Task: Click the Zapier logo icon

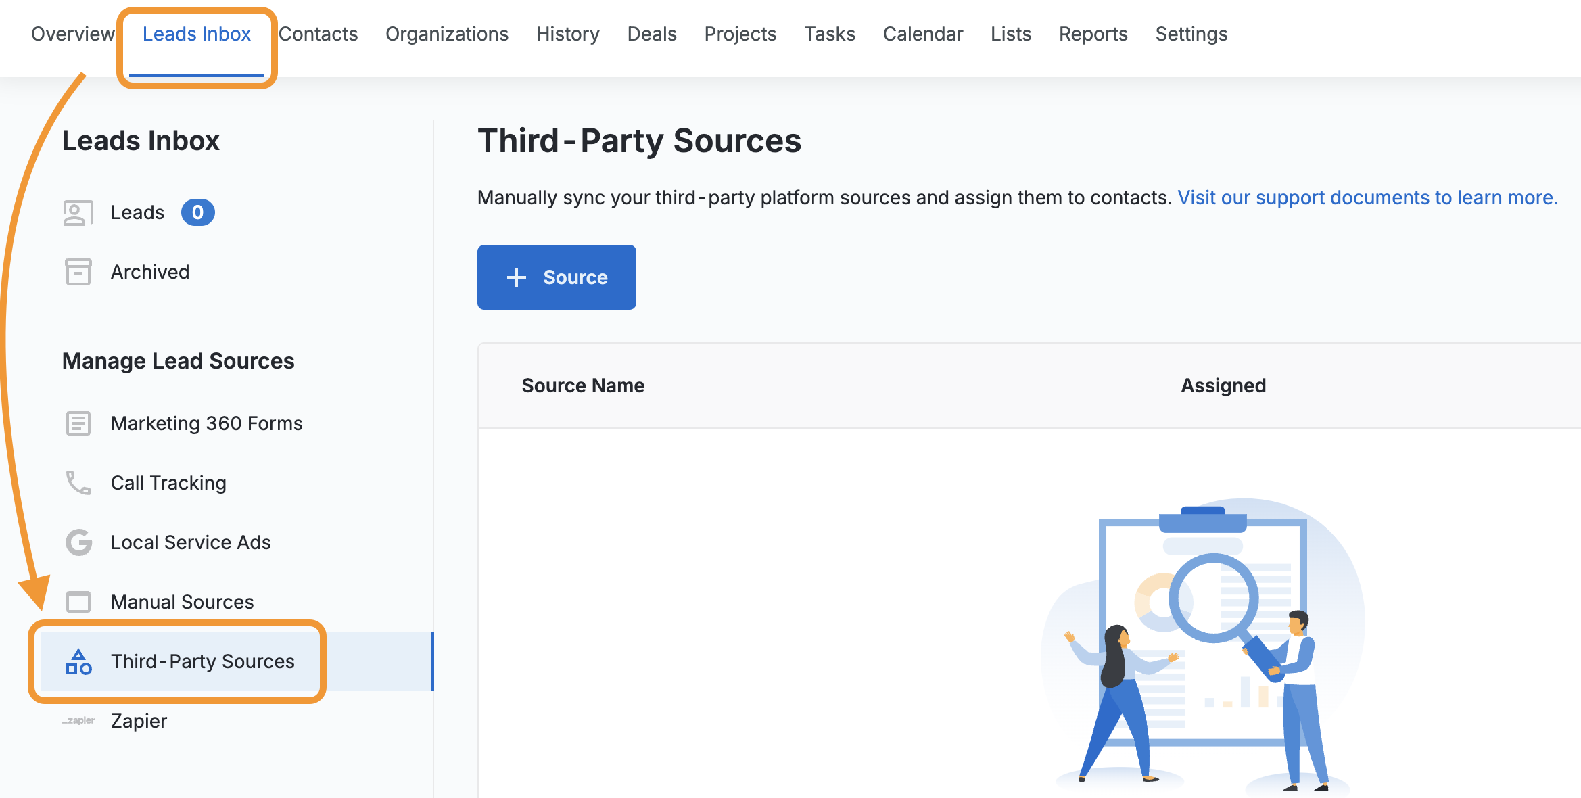Action: pyautogui.click(x=78, y=721)
